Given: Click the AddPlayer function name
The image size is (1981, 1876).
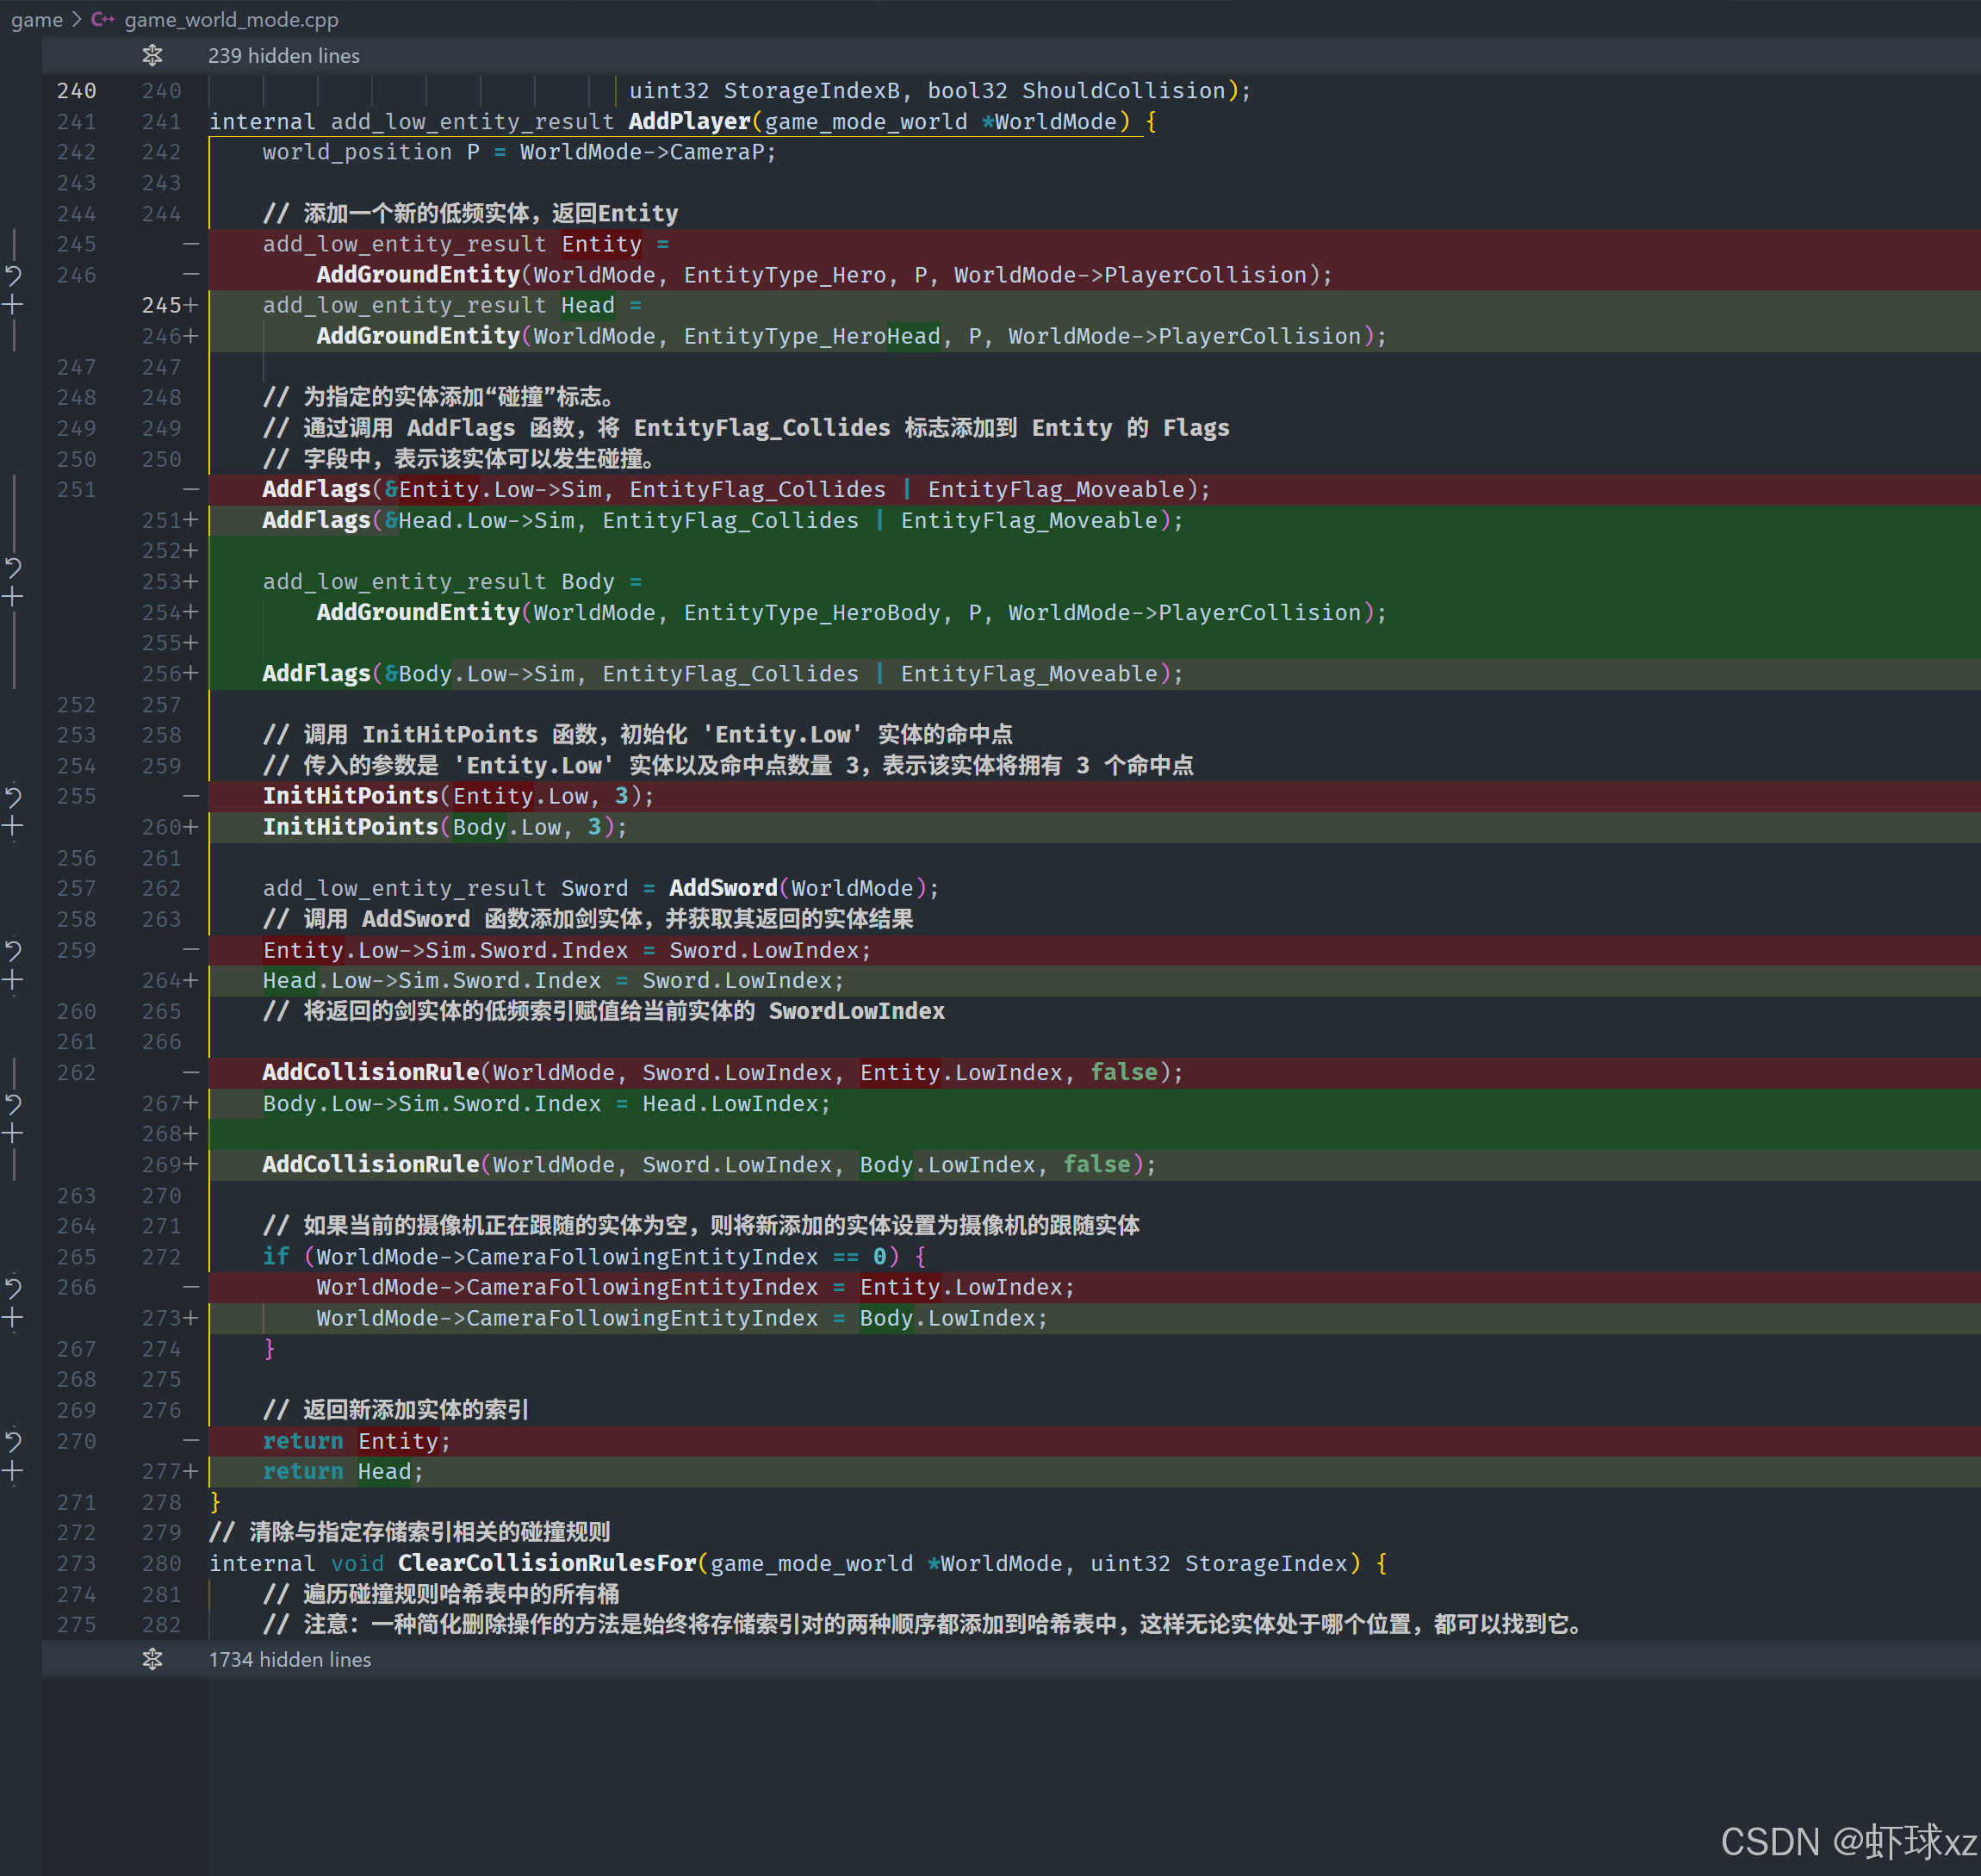Looking at the screenshot, I should 689,122.
